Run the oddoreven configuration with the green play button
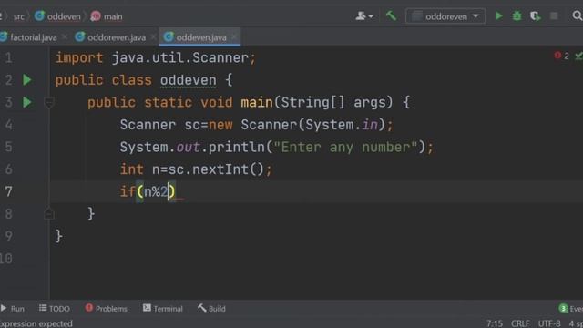 [x=498, y=16]
